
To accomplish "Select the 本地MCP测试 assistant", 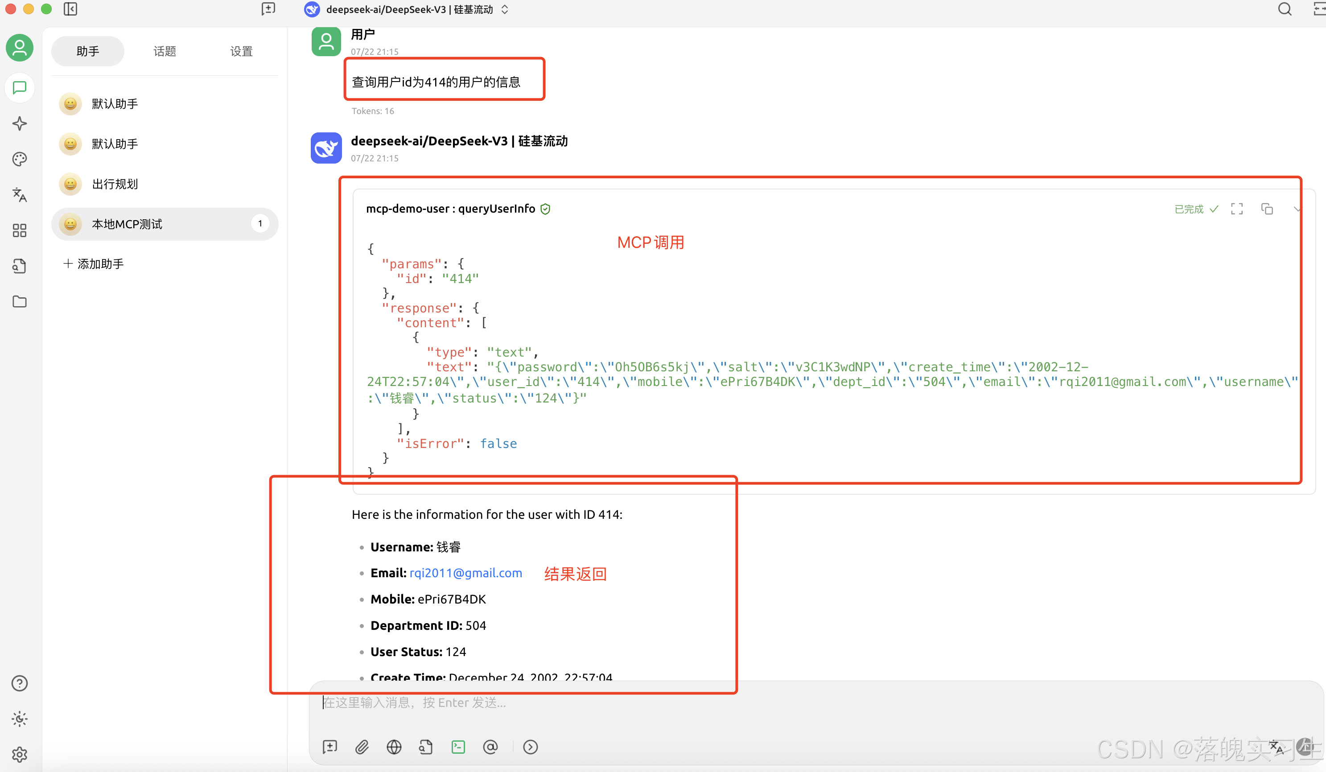I will point(165,224).
